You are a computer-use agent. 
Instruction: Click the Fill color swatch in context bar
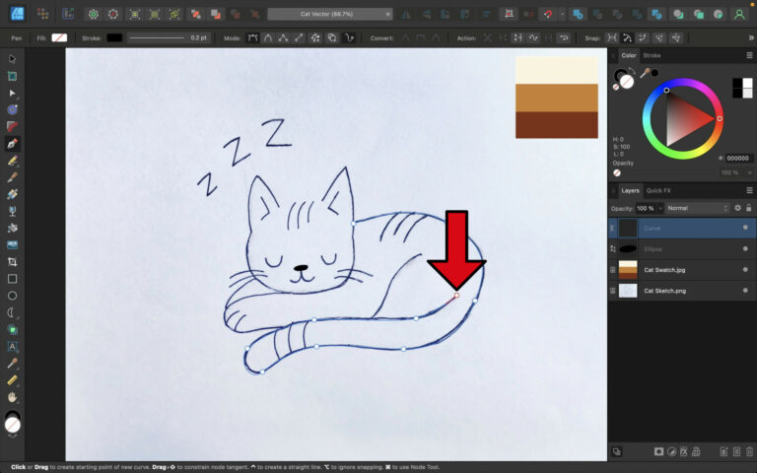click(x=59, y=37)
